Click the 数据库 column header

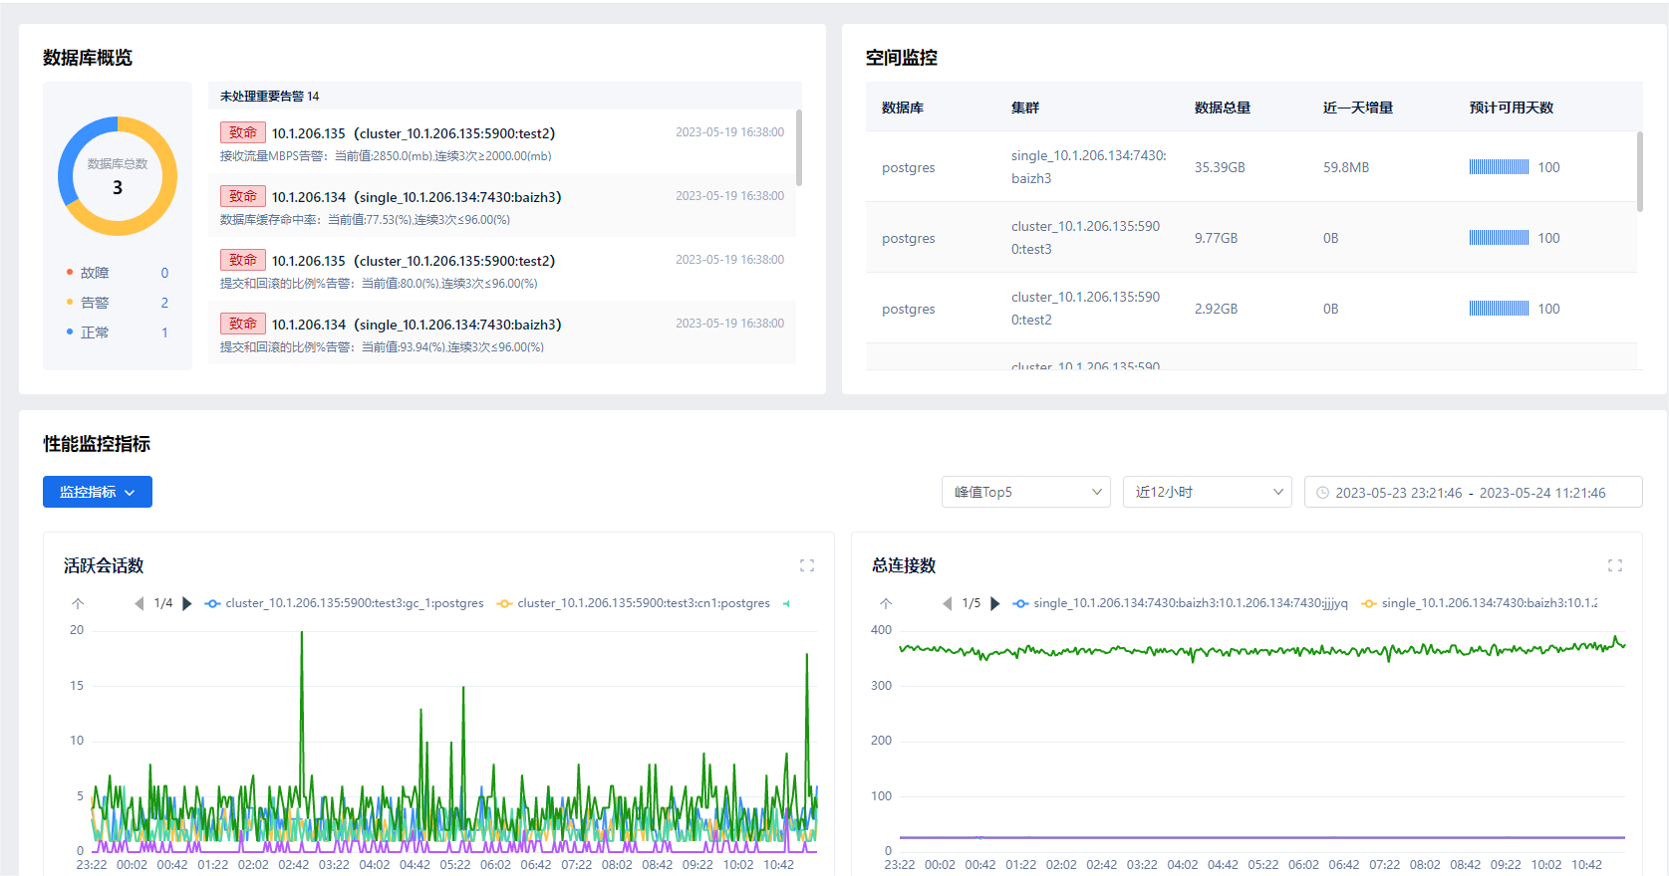pos(903,108)
